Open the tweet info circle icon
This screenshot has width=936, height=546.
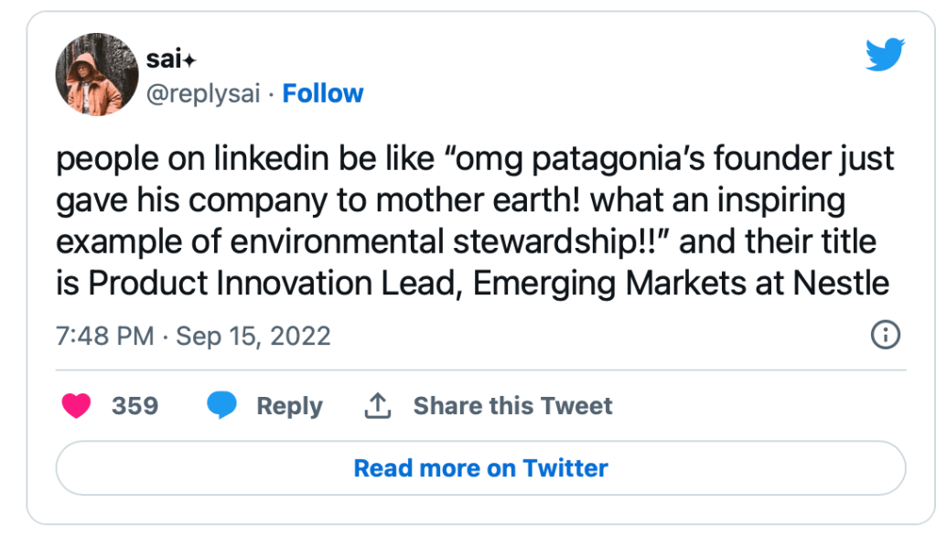pyautogui.click(x=885, y=336)
